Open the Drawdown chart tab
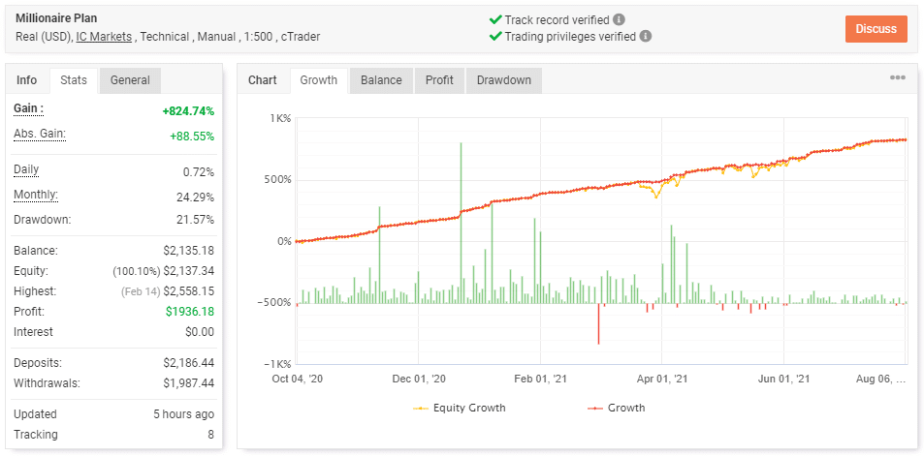The width and height of the screenshot is (924, 456). 503,80
